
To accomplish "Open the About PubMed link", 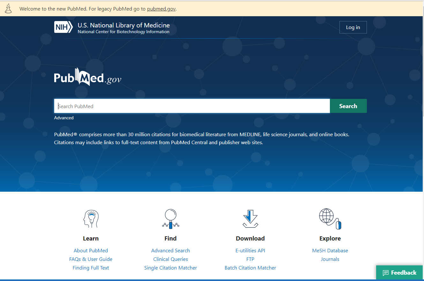I will (91, 251).
